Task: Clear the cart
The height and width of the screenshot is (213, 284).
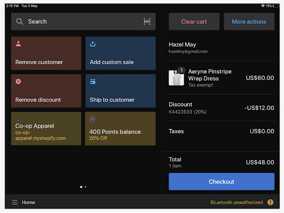Action: click(194, 22)
